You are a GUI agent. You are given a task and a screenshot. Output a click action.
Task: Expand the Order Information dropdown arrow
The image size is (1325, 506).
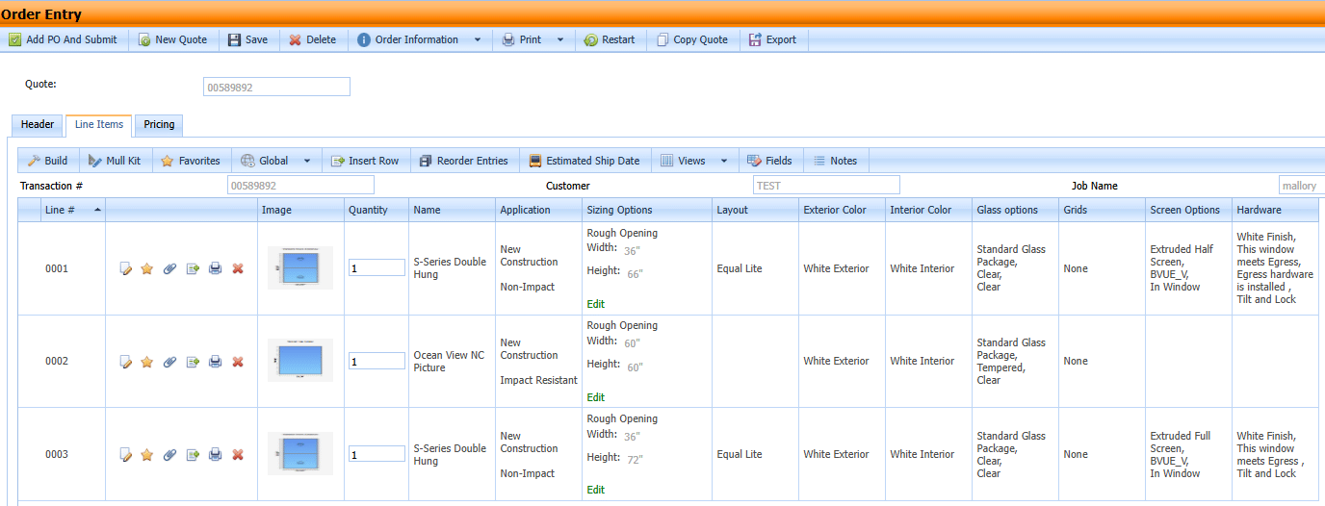click(478, 40)
